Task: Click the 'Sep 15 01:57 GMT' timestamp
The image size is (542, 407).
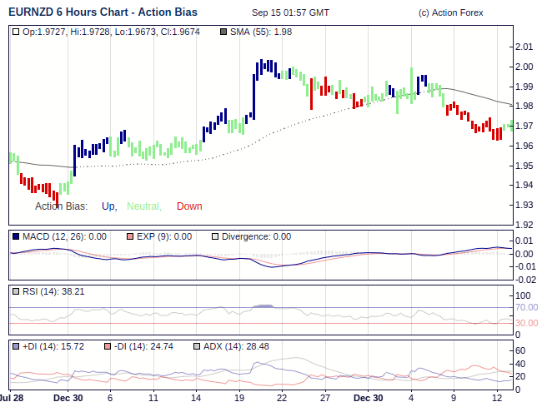Action: pyautogui.click(x=290, y=13)
